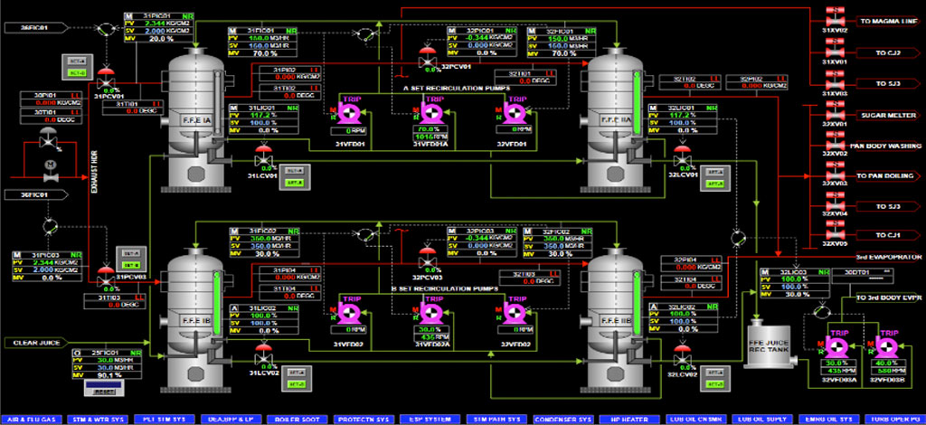The width and height of the screenshot is (926, 425).
Task: Click the motorized valve on exhaust inlet line
Action: (51, 171)
